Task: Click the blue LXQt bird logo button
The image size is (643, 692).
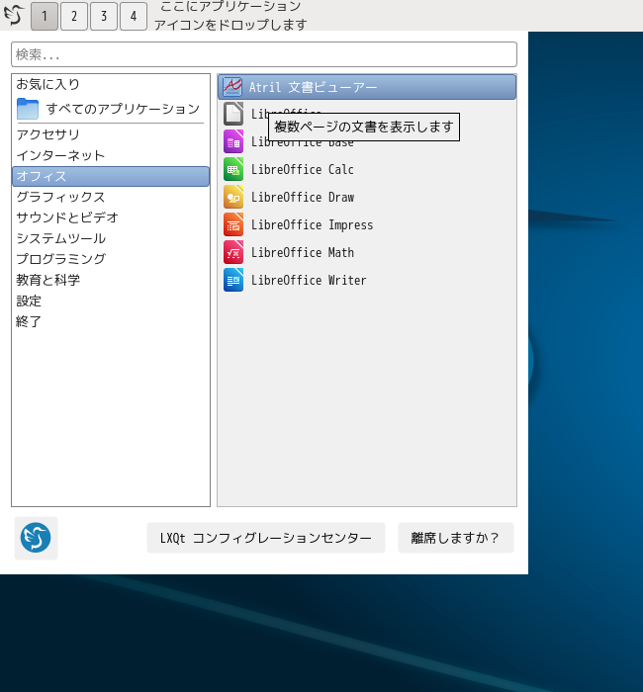Action: 36,538
